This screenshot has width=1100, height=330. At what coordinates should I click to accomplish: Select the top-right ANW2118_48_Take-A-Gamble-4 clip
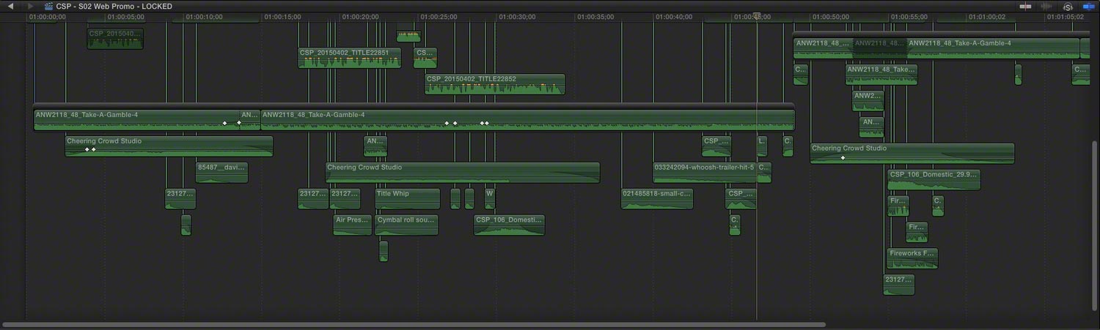(x=993, y=48)
